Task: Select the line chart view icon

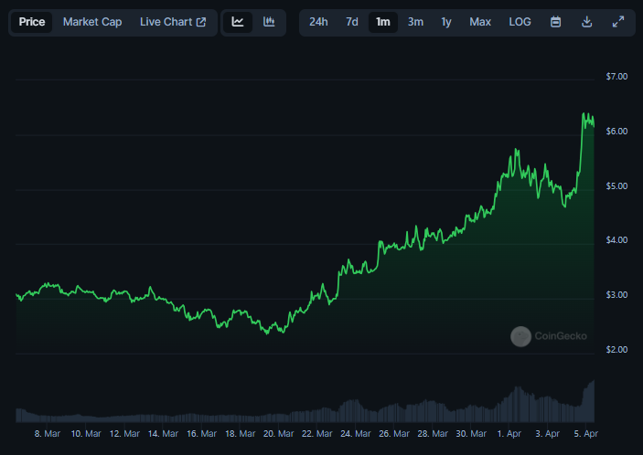Action: [238, 22]
